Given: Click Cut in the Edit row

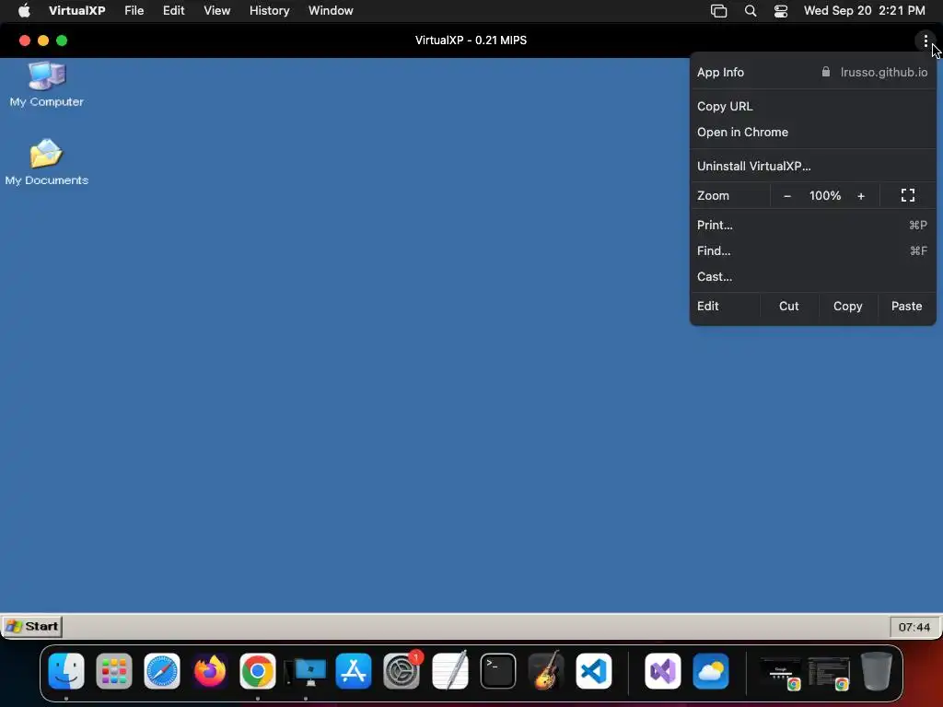Looking at the screenshot, I should [x=789, y=306].
